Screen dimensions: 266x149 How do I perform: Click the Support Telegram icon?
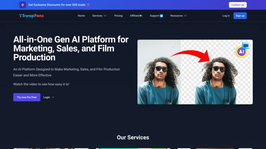(x=161, y=16)
